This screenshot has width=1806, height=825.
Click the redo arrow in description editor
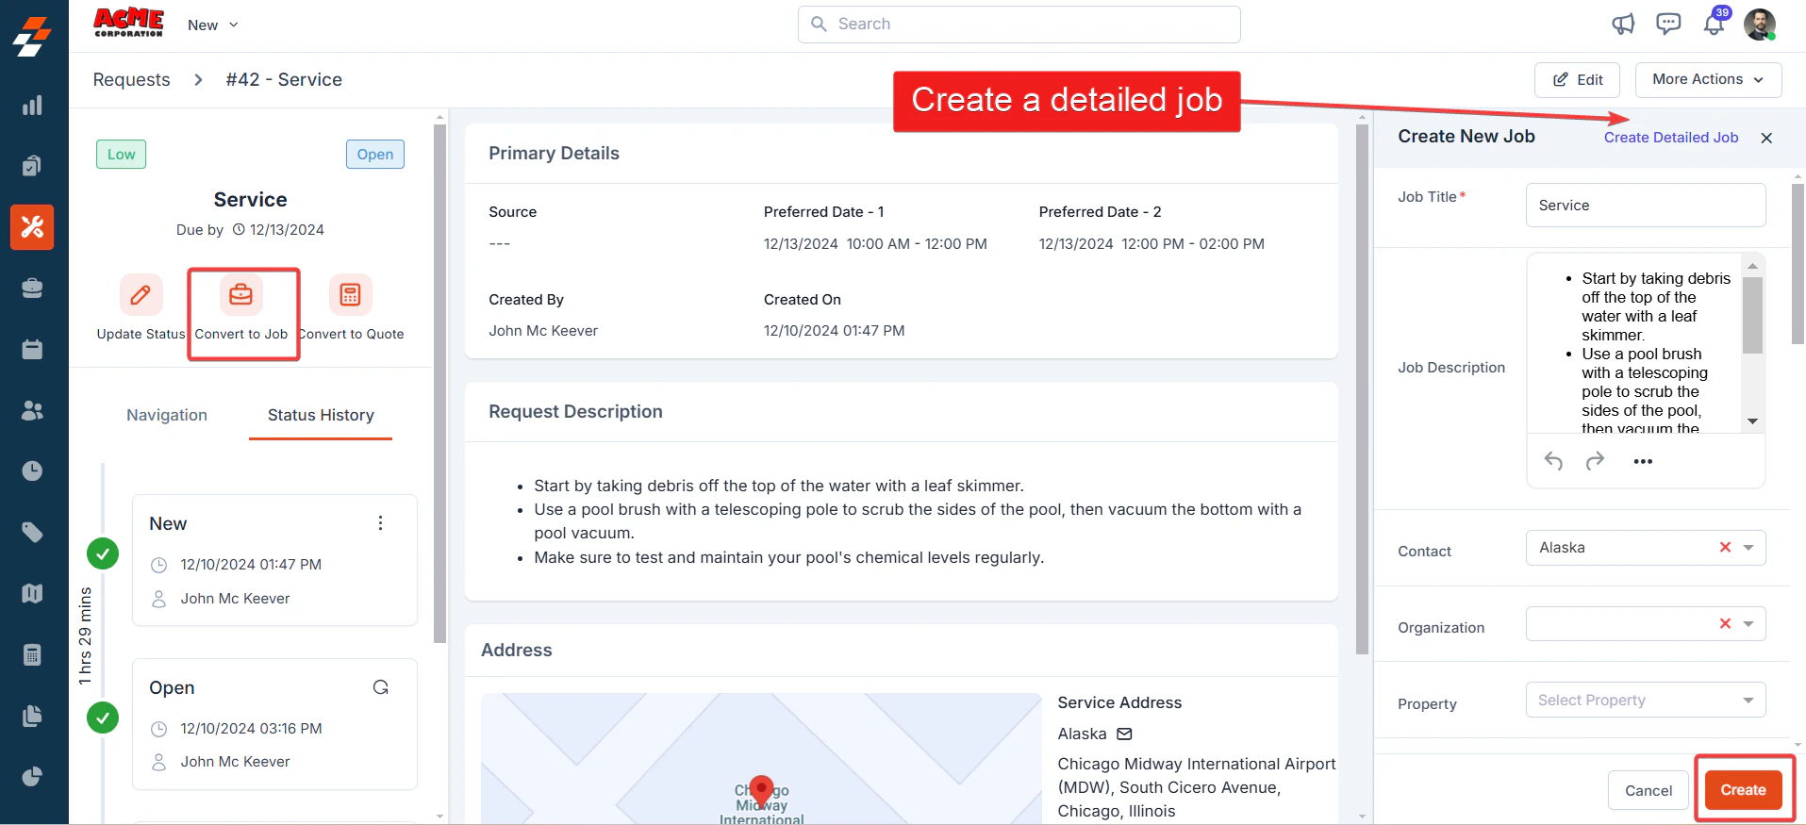click(1595, 461)
